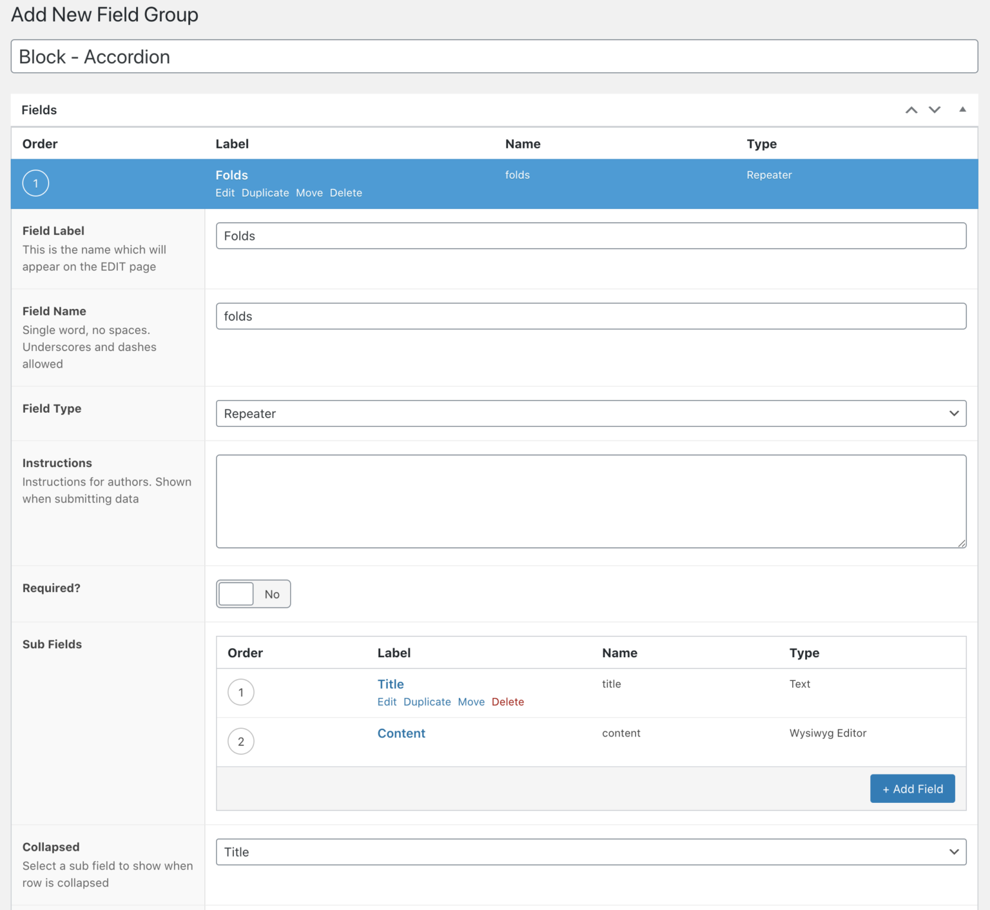Edit the Folds field

pyautogui.click(x=224, y=192)
